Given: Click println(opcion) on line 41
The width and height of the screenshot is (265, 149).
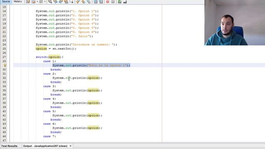Looking at the screenshot, I should 77,115.
